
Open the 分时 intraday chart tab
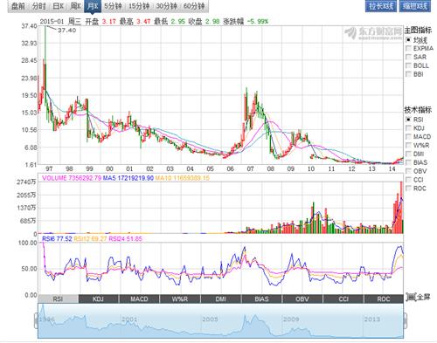[x=38, y=6]
